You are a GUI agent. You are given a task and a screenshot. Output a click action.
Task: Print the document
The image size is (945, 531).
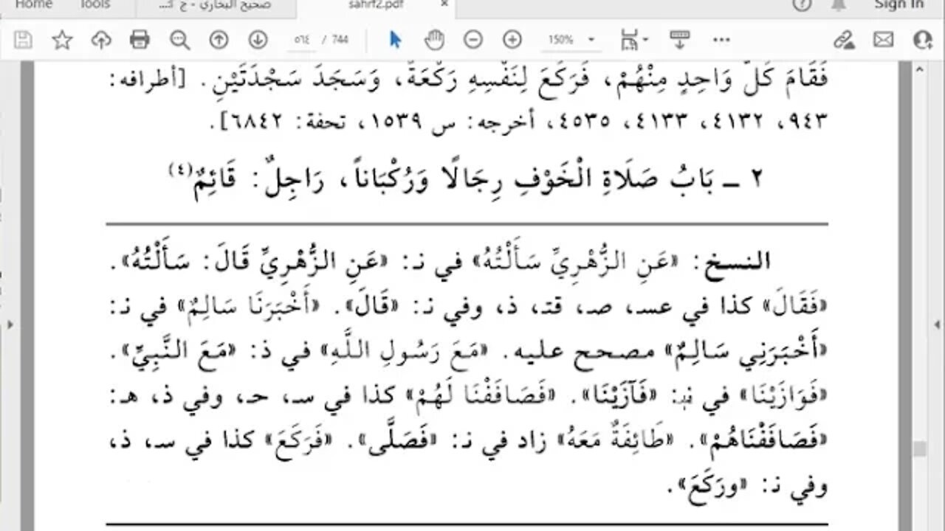pos(140,39)
